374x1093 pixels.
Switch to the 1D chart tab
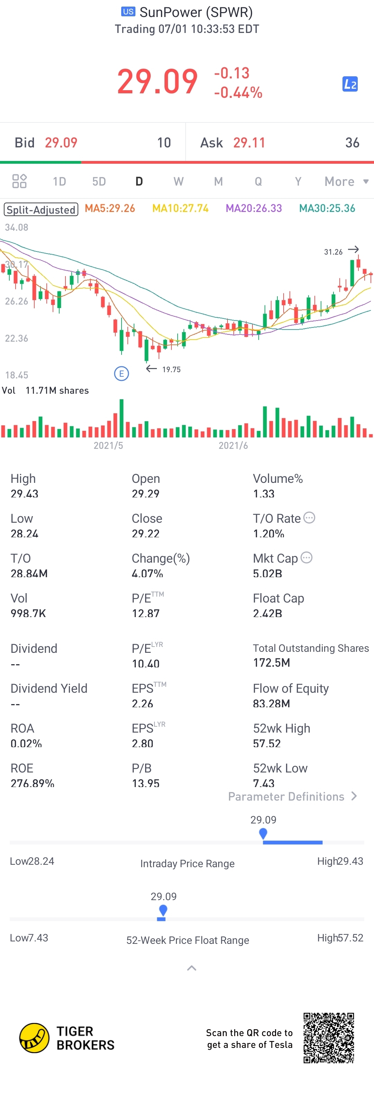[x=59, y=182]
